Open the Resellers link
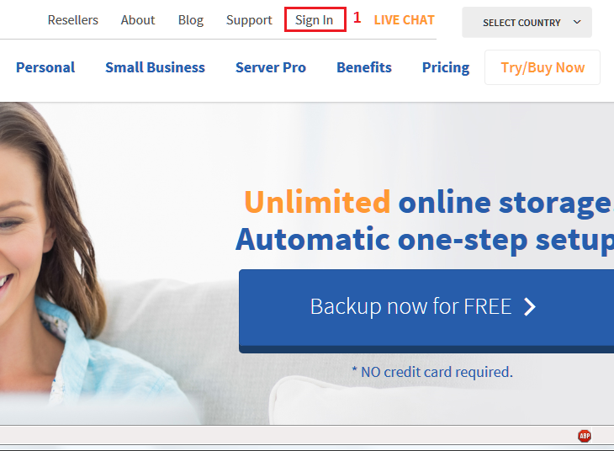The height and width of the screenshot is (451, 614). click(73, 20)
